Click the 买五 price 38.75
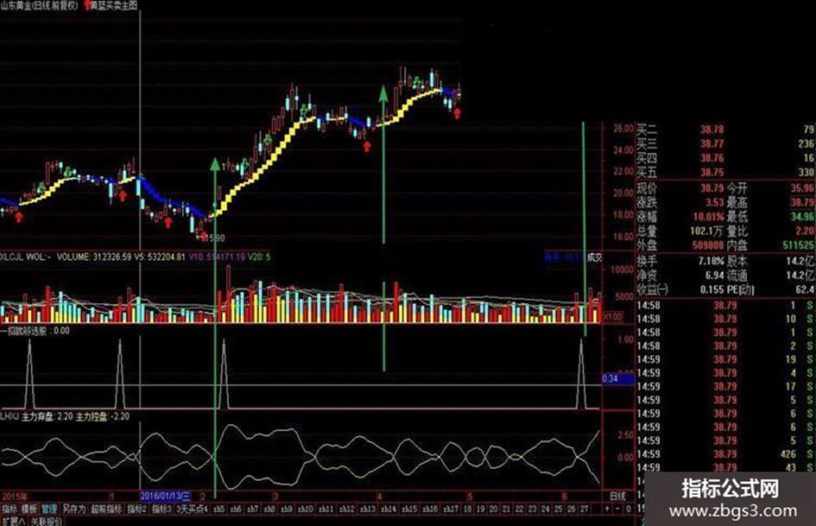The height and width of the screenshot is (526, 816). click(x=712, y=172)
